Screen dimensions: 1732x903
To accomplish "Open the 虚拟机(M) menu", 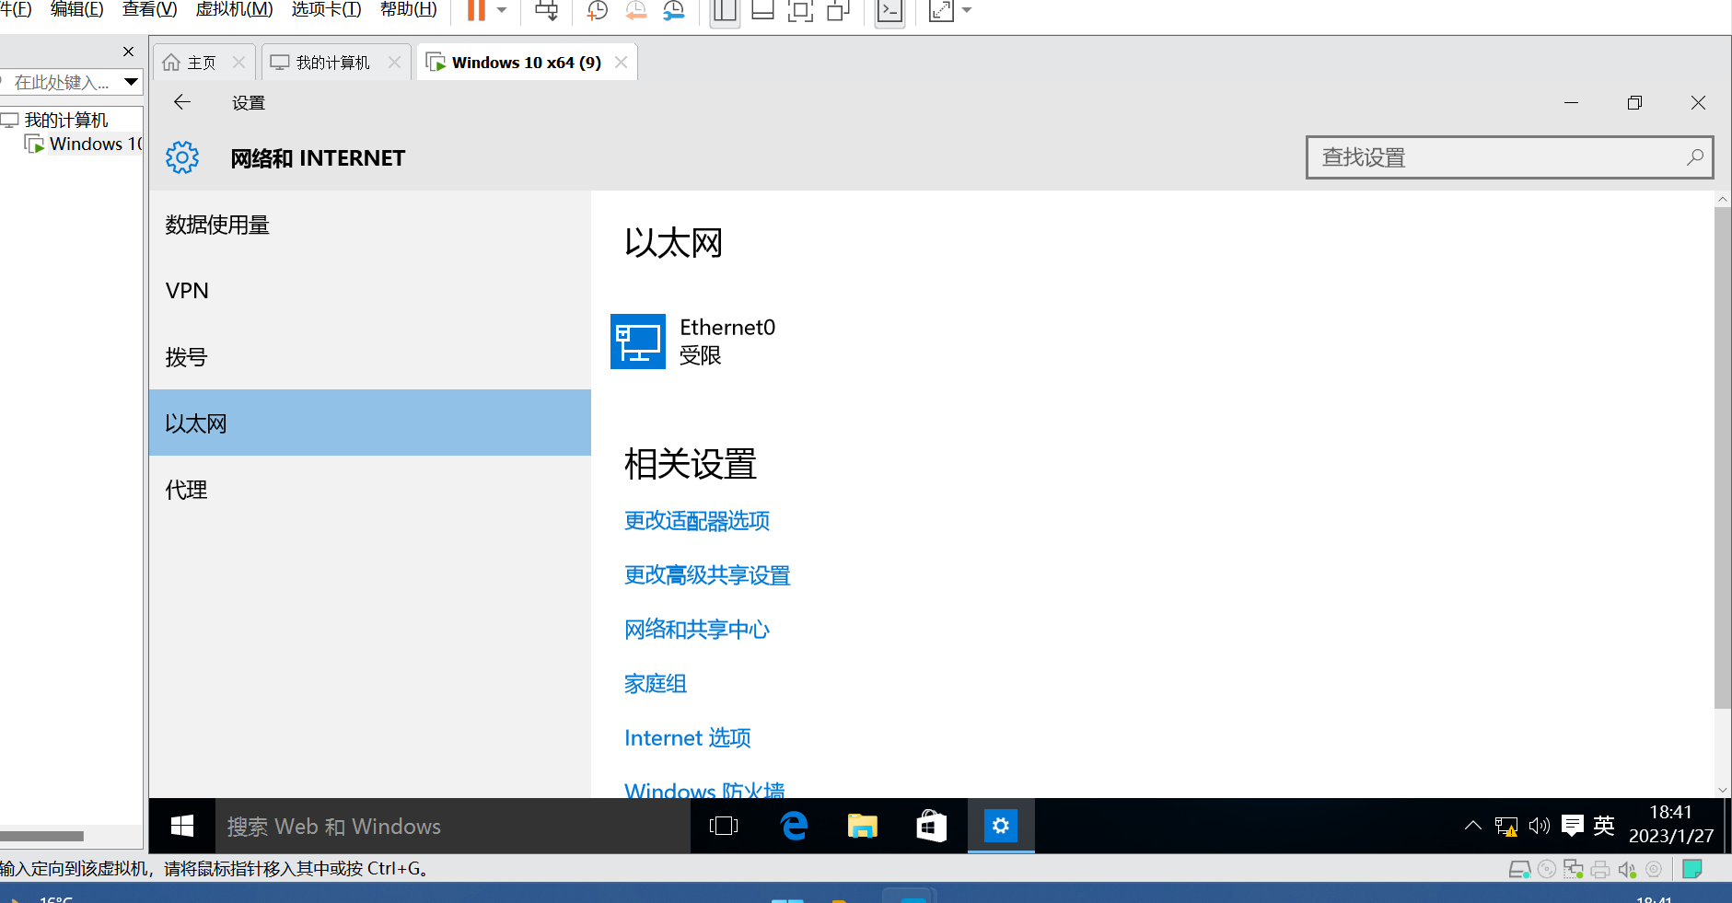I will click(x=235, y=9).
